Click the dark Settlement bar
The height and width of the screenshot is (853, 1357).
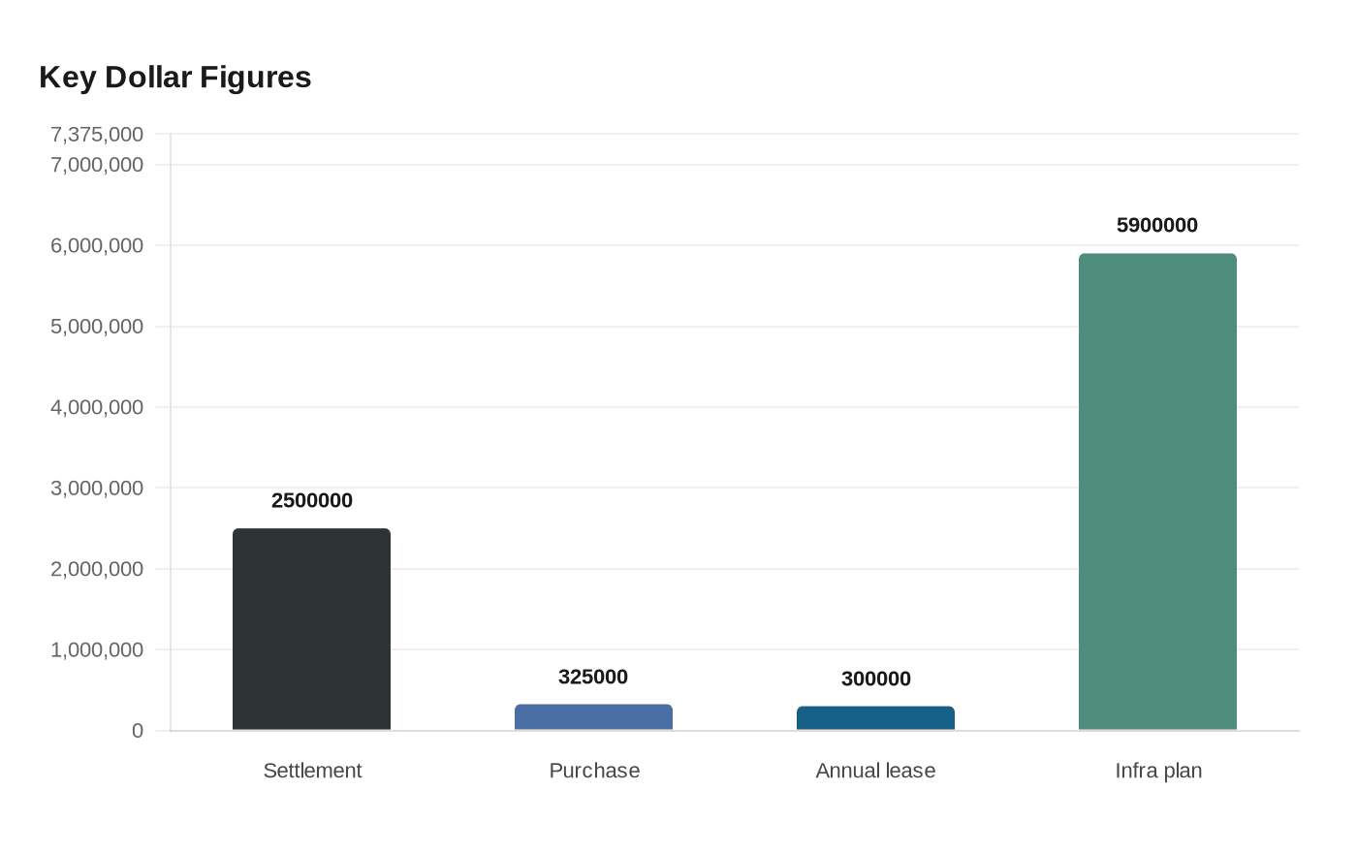click(x=311, y=629)
